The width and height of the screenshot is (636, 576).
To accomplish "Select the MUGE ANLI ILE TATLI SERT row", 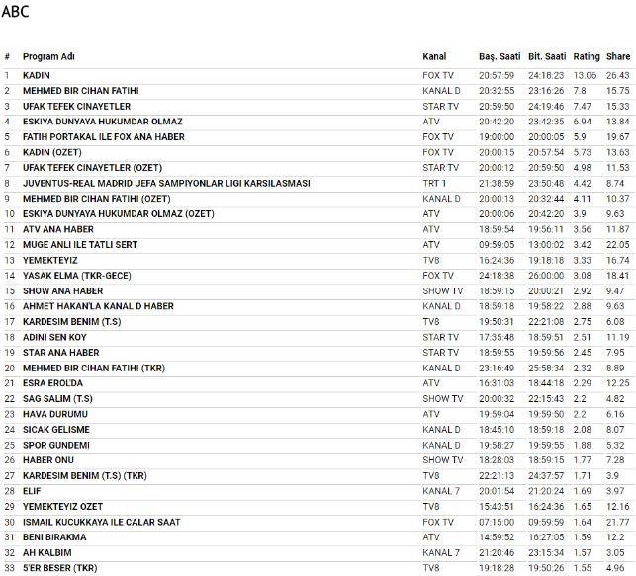I will point(80,244).
